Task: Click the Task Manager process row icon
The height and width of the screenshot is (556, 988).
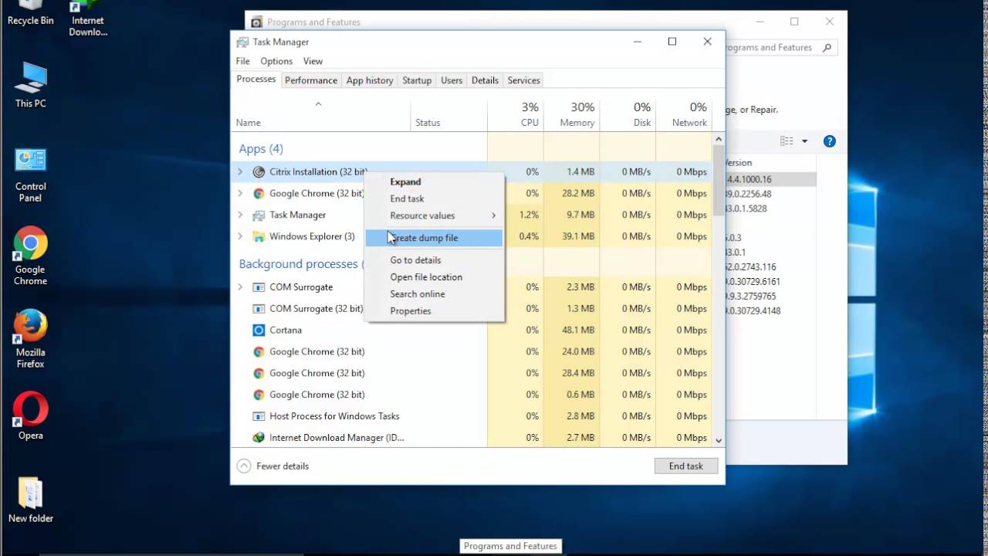Action: pyautogui.click(x=259, y=215)
